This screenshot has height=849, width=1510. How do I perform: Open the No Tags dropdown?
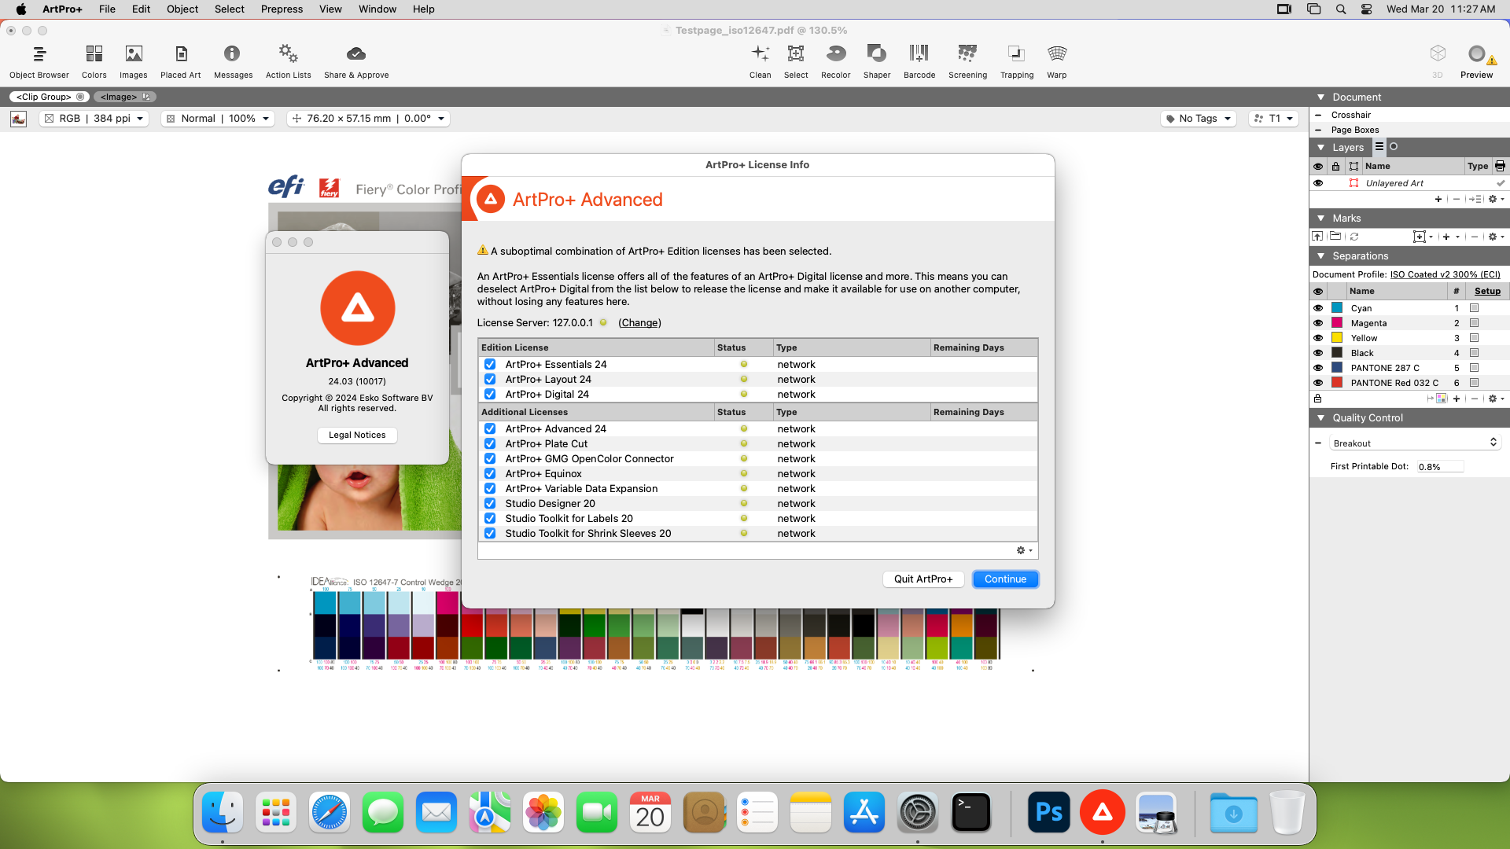1198,119
